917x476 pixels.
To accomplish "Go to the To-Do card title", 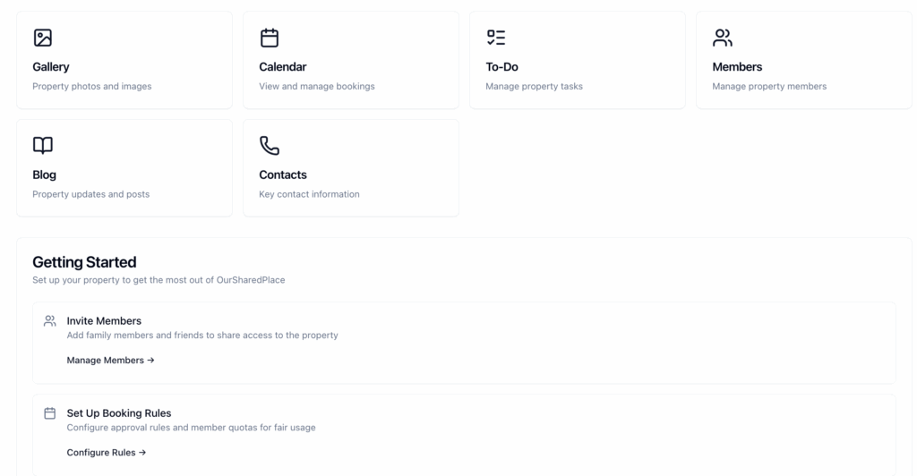I will point(501,67).
